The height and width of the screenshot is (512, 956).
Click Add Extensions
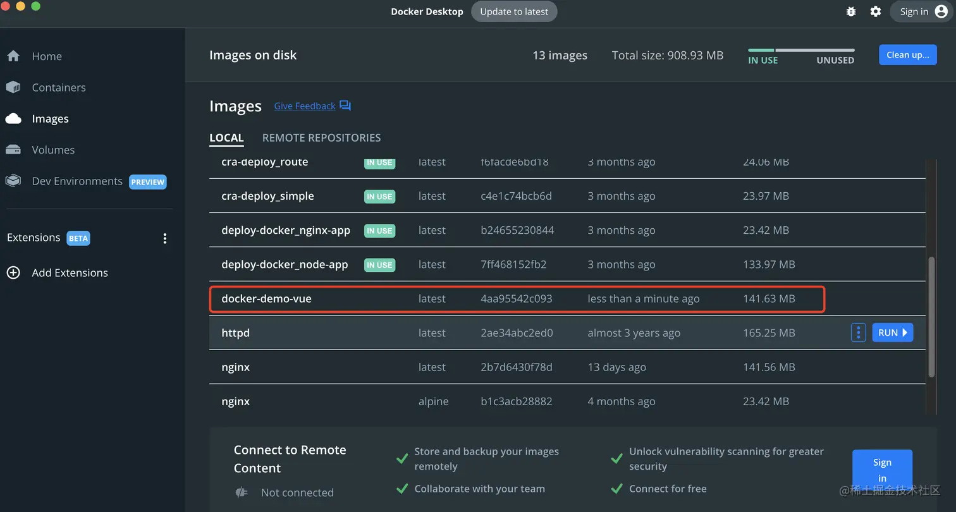pos(70,272)
